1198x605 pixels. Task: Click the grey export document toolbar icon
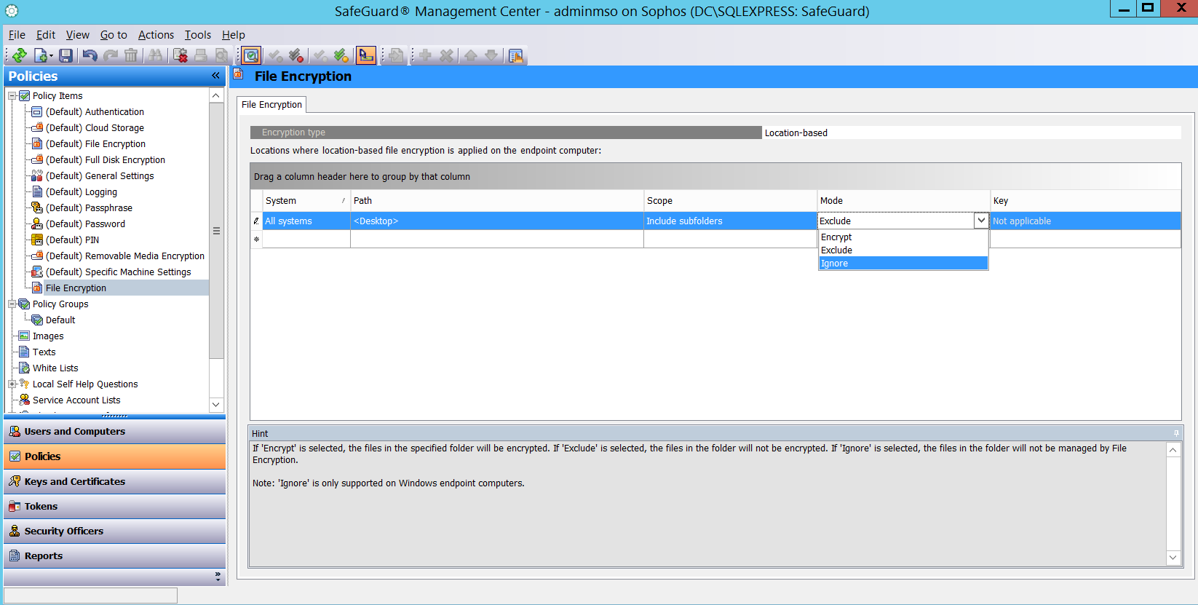(x=396, y=55)
